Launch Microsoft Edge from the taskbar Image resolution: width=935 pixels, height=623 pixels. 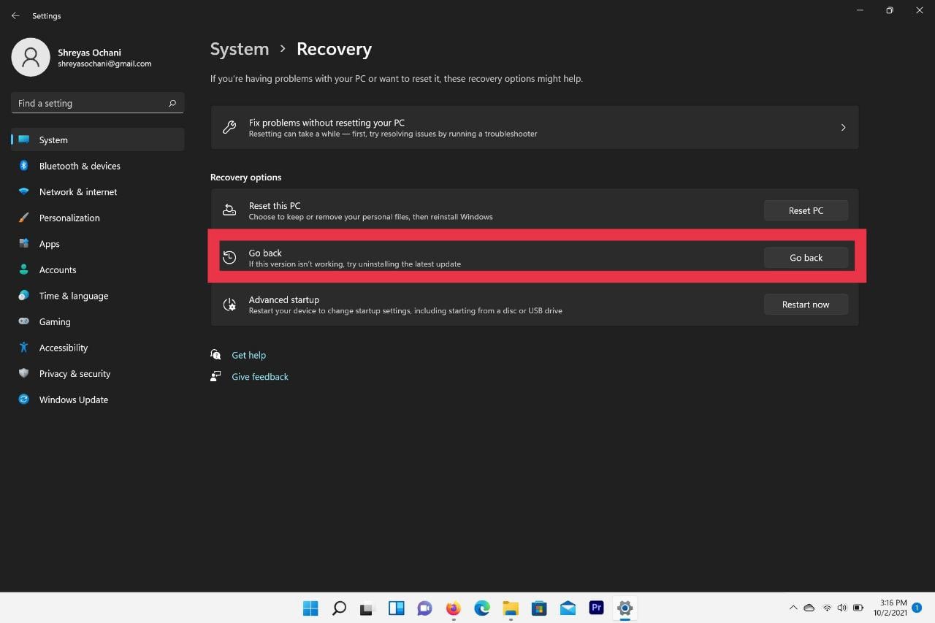(x=481, y=608)
